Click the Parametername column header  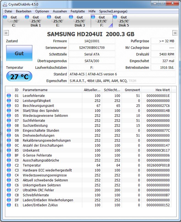point(51,90)
